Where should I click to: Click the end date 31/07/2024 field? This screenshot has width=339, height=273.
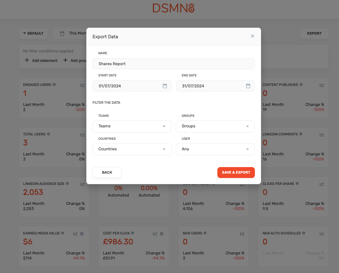click(x=215, y=86)
